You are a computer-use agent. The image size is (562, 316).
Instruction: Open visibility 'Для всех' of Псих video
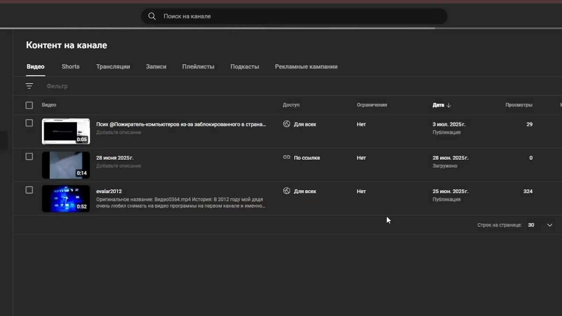point(305,124)
